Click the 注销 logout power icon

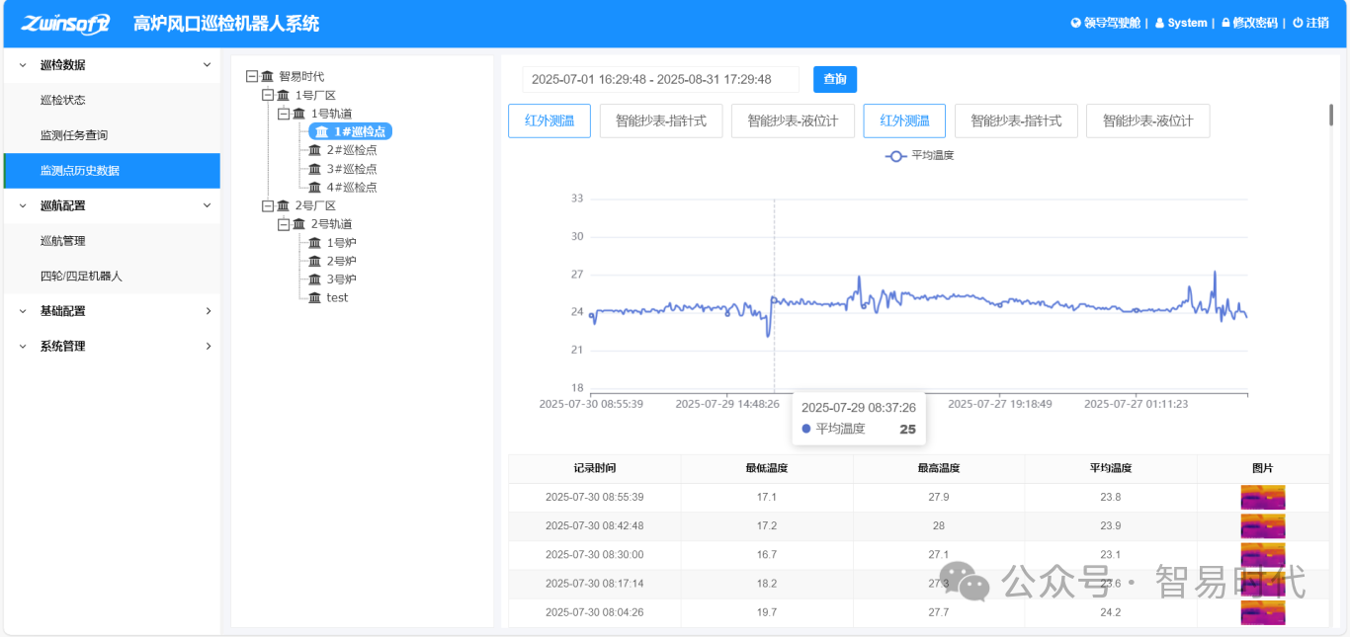1298,23
